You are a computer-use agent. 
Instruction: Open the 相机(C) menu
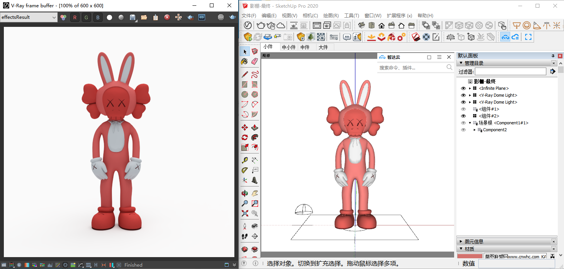click(310, 16)
